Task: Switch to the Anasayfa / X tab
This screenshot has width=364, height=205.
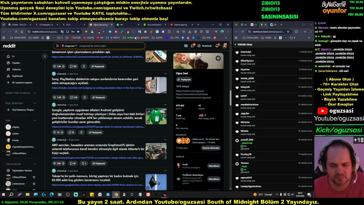Action: [x=45, y=25]
